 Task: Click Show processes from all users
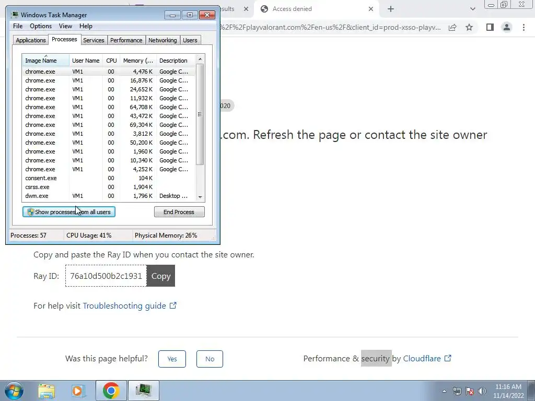(69, 212)
